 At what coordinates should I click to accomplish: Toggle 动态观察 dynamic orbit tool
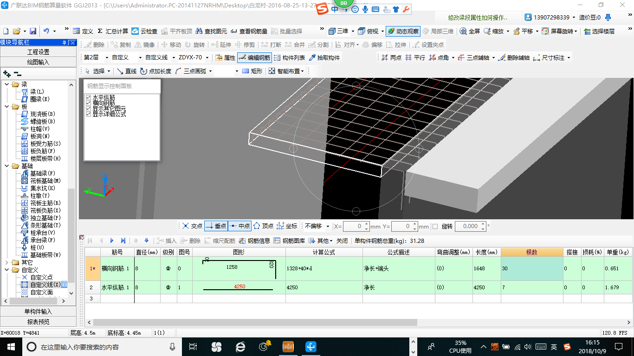403,31
